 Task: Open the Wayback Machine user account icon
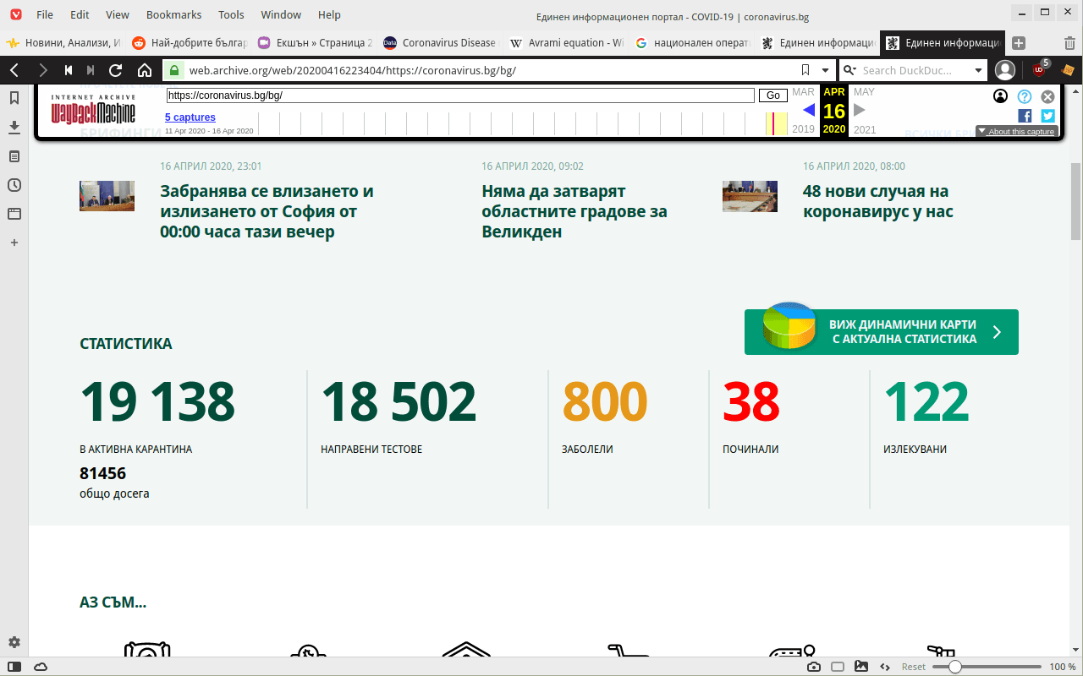(x=1001, y=96)
